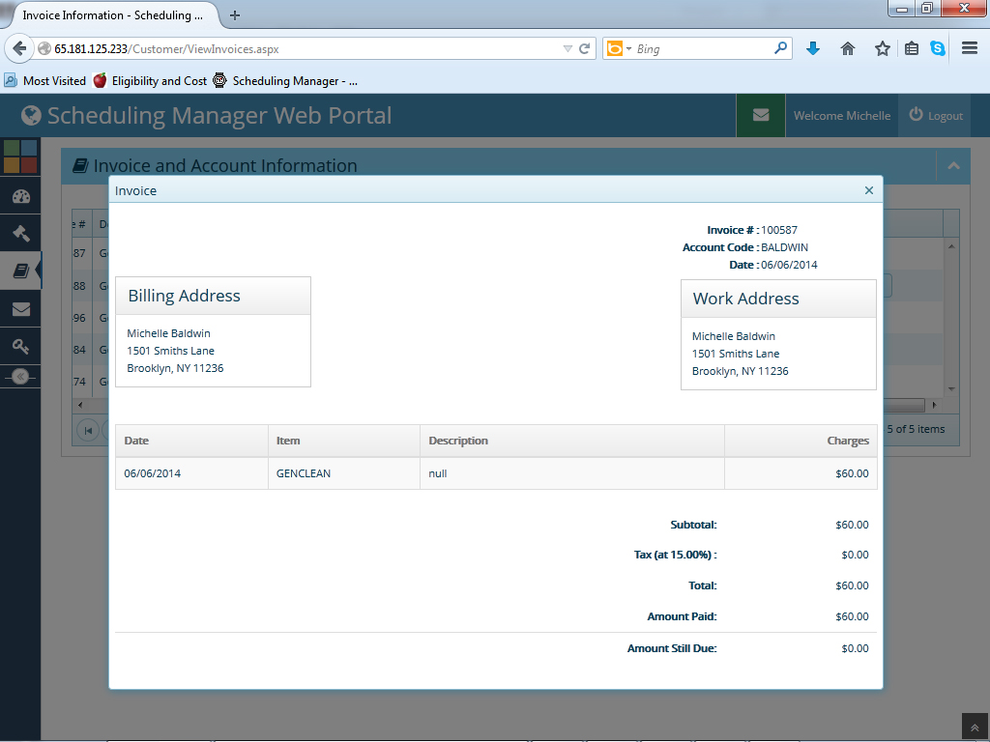The width and height of the screenshot is (990, 742).
Task: Click the green envelope messages button
Action: 761,116
